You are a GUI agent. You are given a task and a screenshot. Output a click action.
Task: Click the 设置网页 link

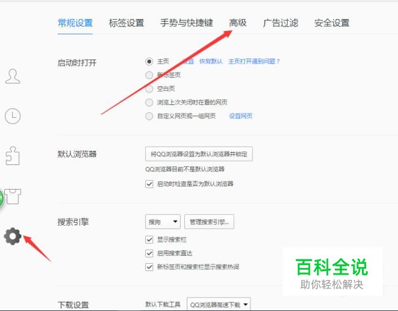[241, 116]
